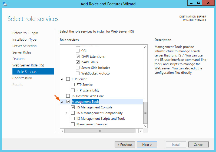Toggle the Management Service checkbox

(x=73, y=124)
